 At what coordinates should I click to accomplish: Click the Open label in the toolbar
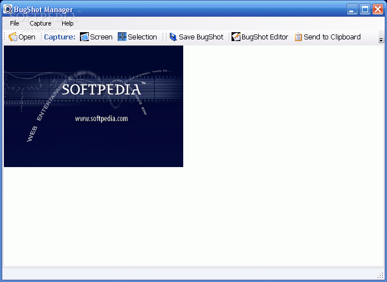tap(27, 37)
